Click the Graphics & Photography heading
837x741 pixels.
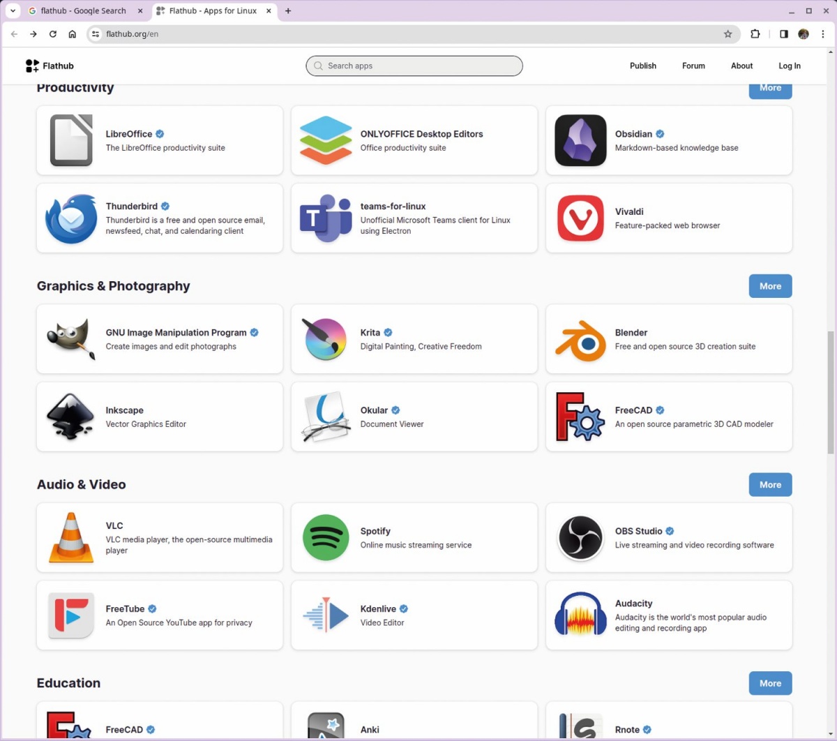[x=113, y=286]
